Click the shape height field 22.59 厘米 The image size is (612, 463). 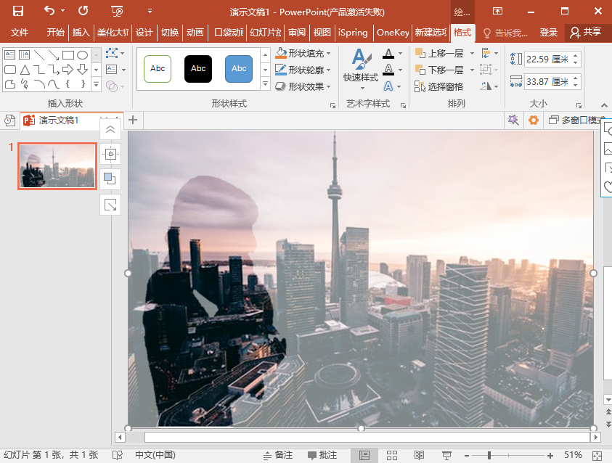[549, 60]
